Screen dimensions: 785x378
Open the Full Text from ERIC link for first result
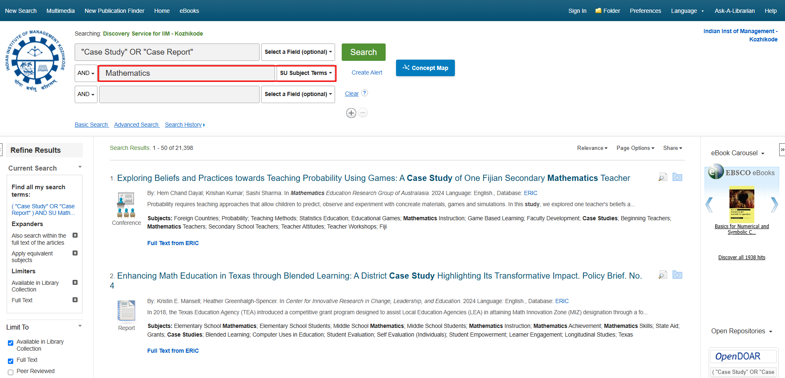[x=173, y=243]
